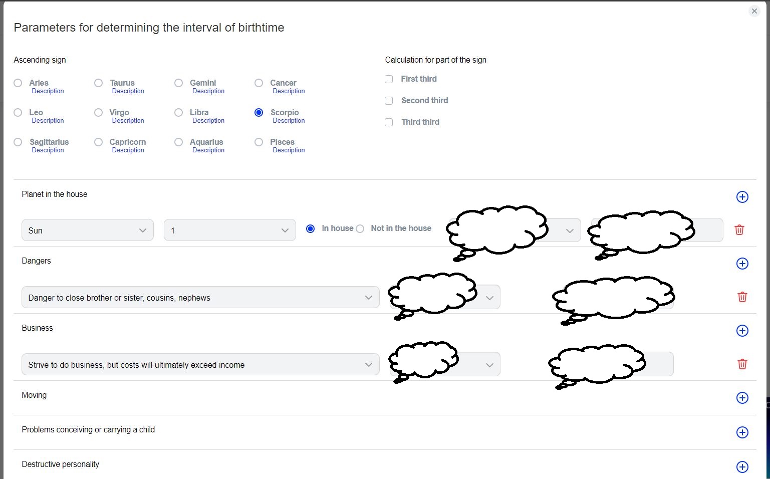The height and width of the screenshot is (479, 770).
Task: Open the Sun planet dropdown
Action: [87, 230]
